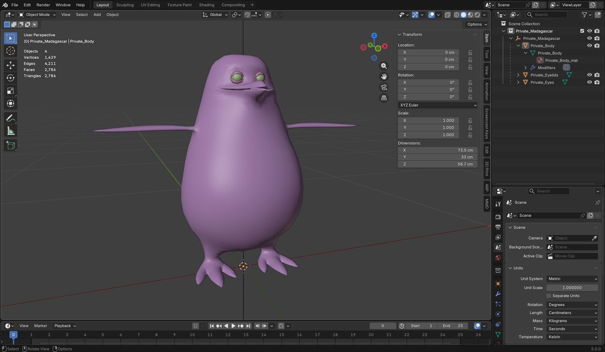Enable Separate Units checkbox
The height and width of the screenshot is (352, 605).
549,296
